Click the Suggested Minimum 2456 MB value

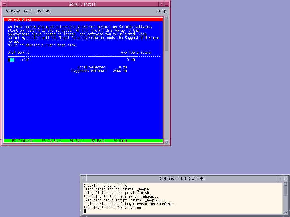(120, 71)
